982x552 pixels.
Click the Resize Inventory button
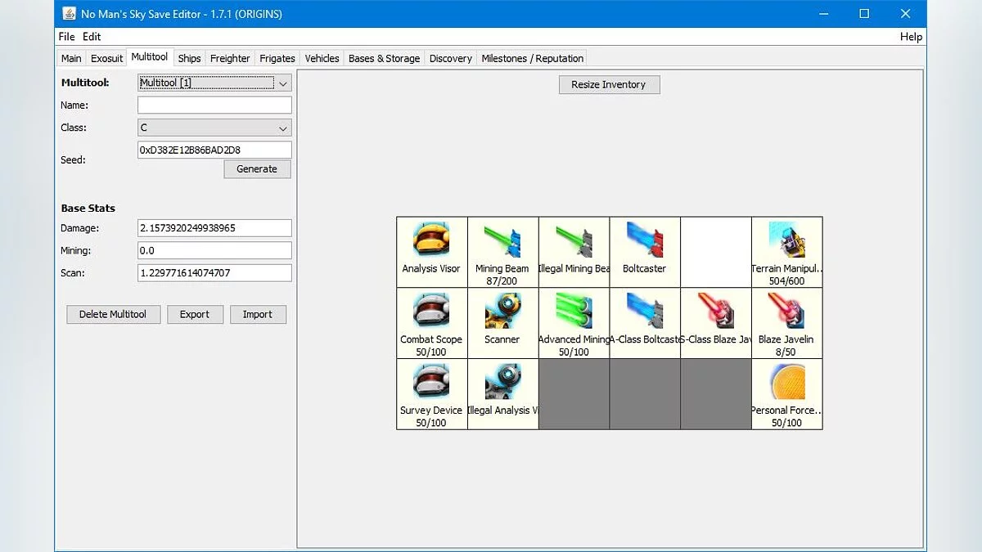(x=609, y=84)
